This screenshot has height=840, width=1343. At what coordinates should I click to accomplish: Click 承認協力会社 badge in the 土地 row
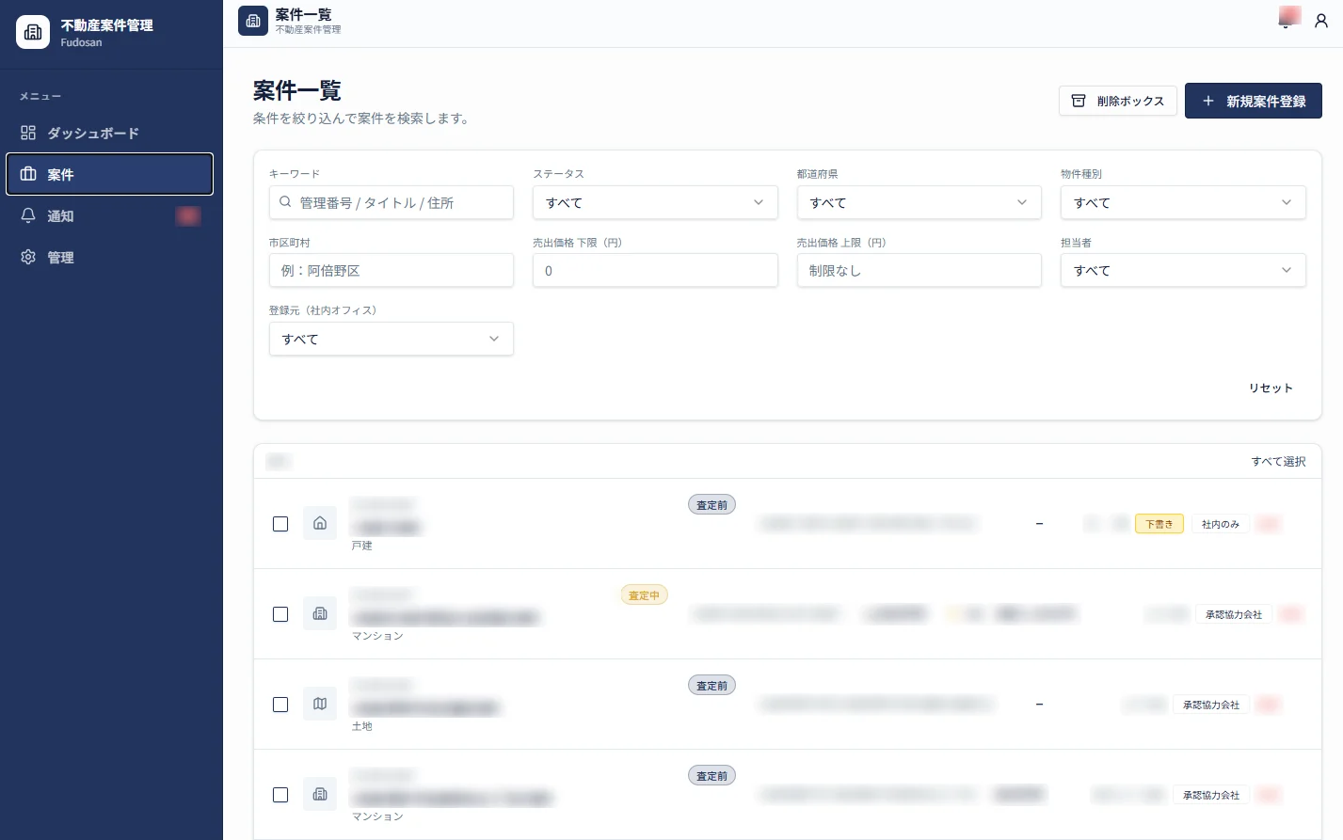pos(1211,705)
